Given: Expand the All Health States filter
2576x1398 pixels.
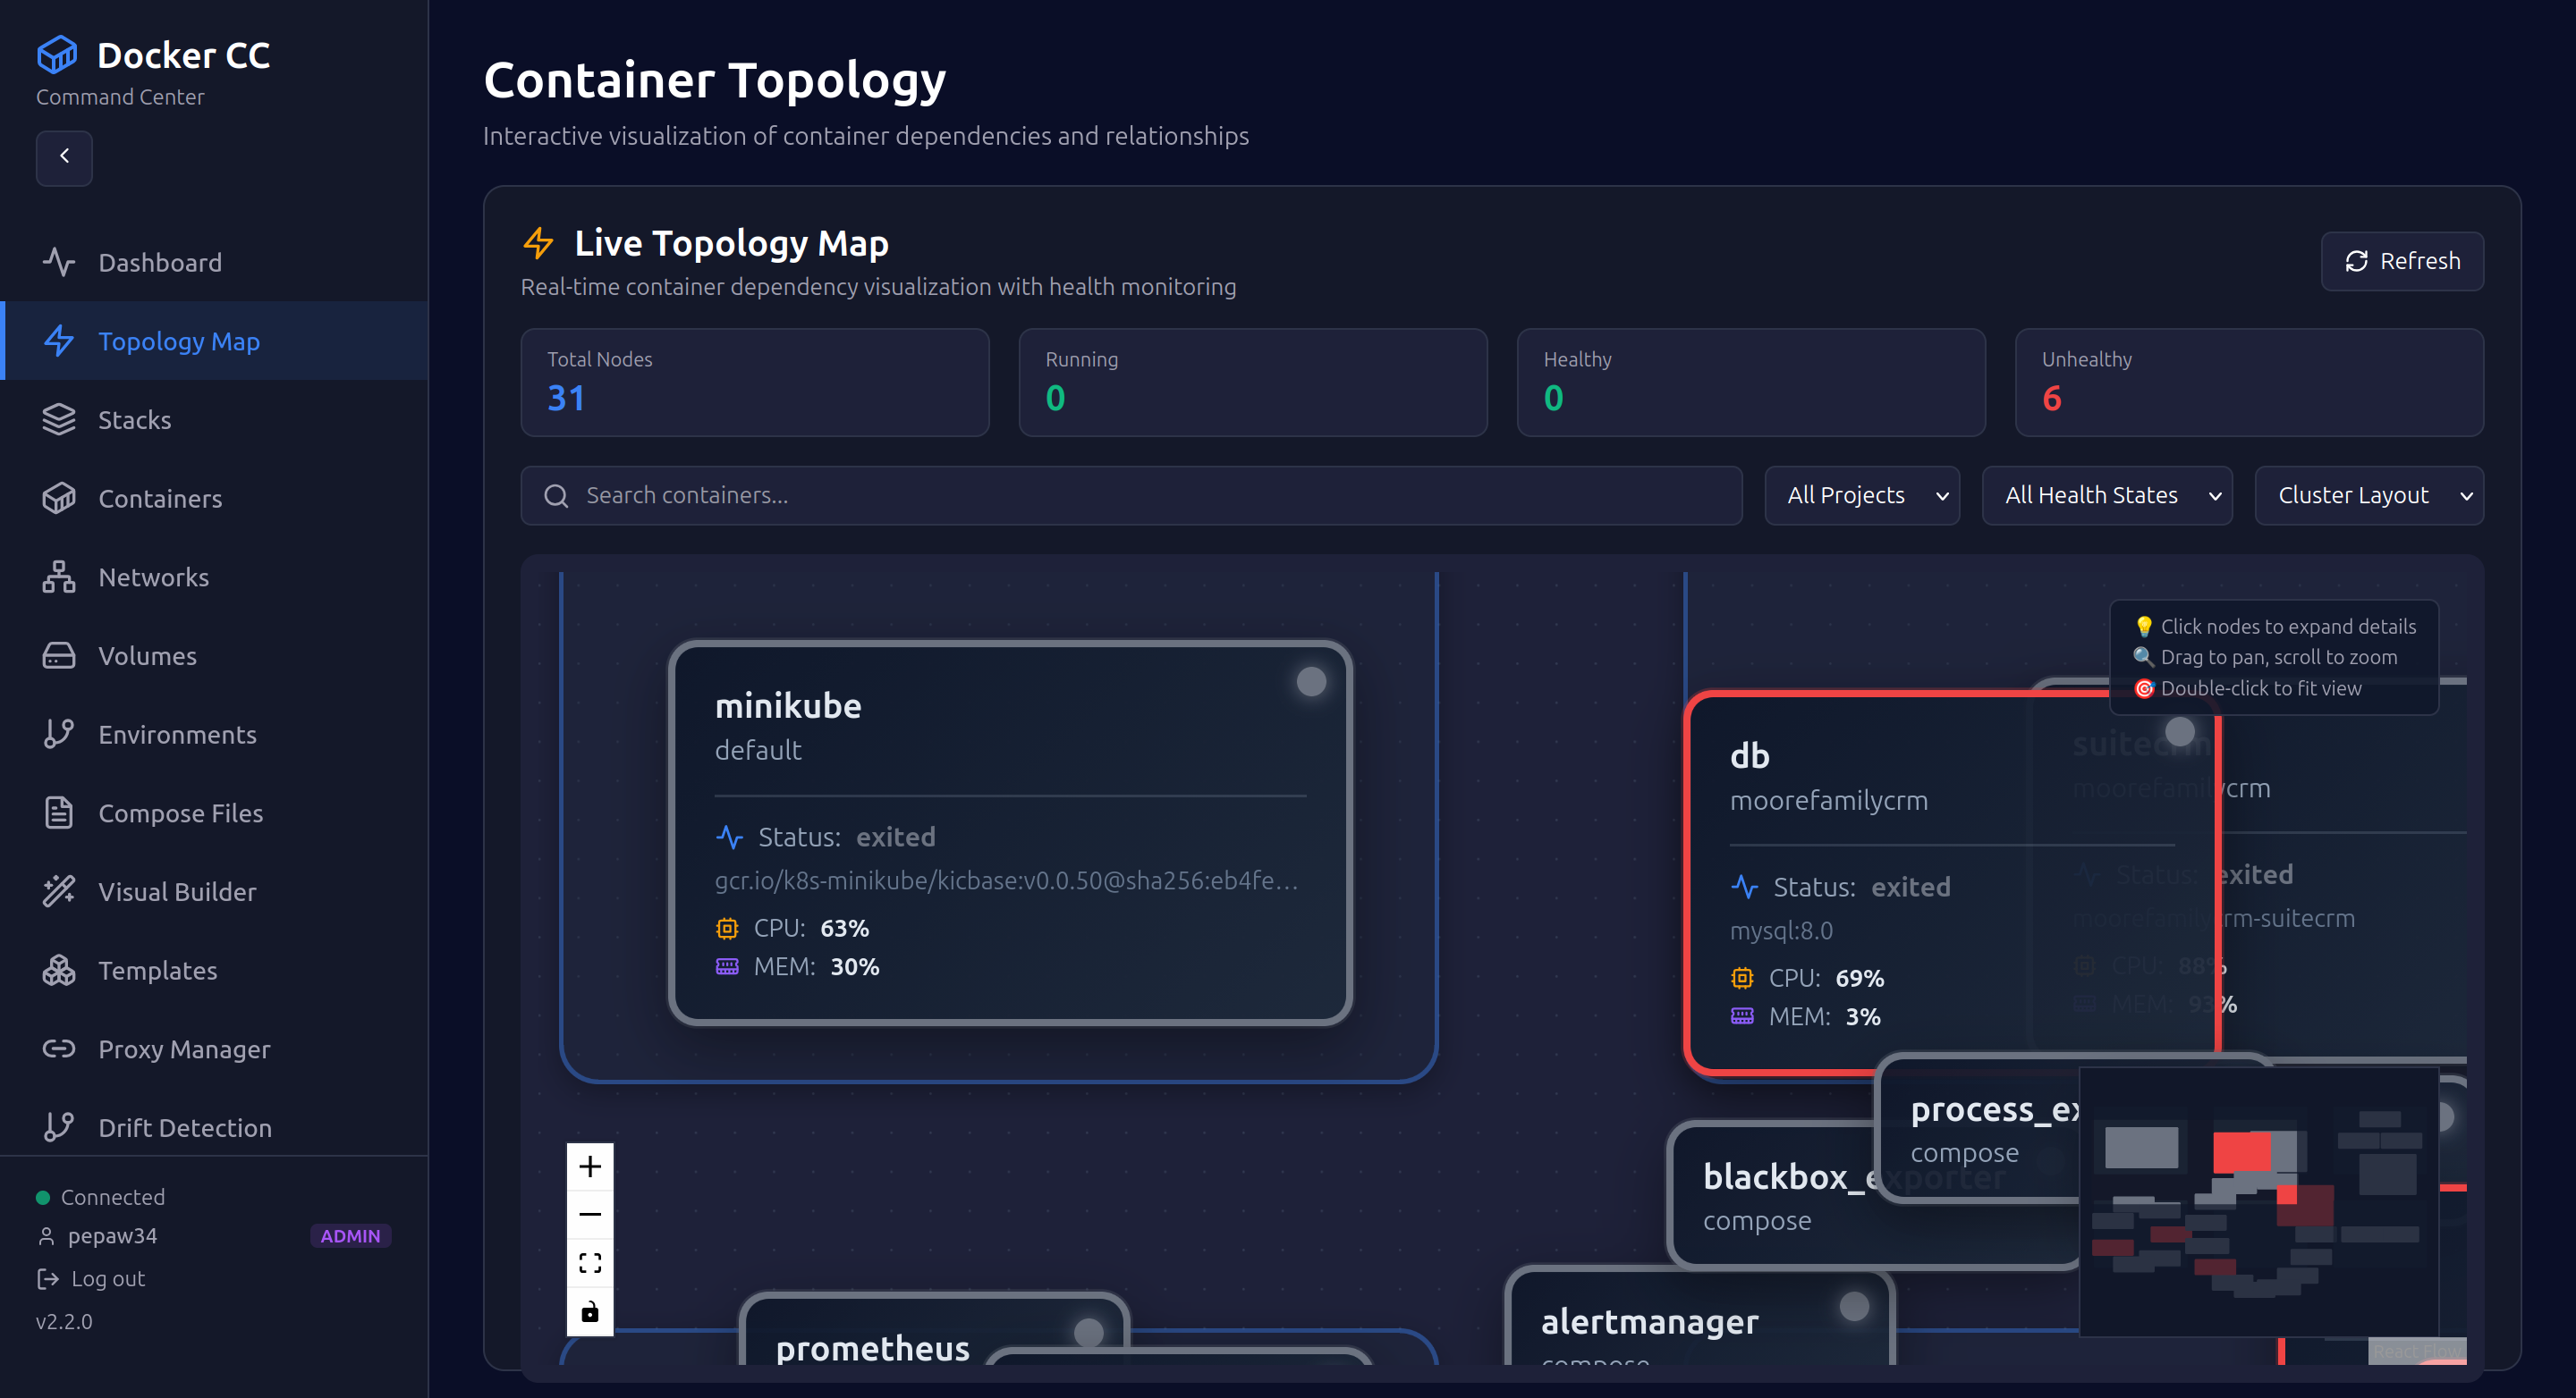Looking at the screenshot, I should (x=2106, y=494).
